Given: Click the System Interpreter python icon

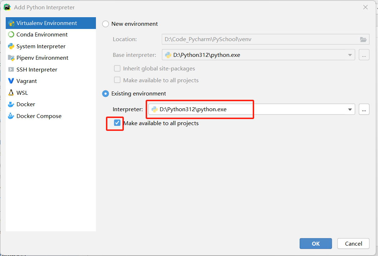Looking at the screenshot, I should point(11,46).
